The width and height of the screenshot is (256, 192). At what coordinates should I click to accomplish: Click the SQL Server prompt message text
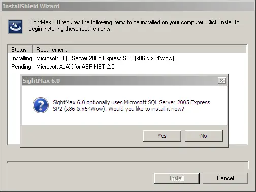(x=132, y=105)
